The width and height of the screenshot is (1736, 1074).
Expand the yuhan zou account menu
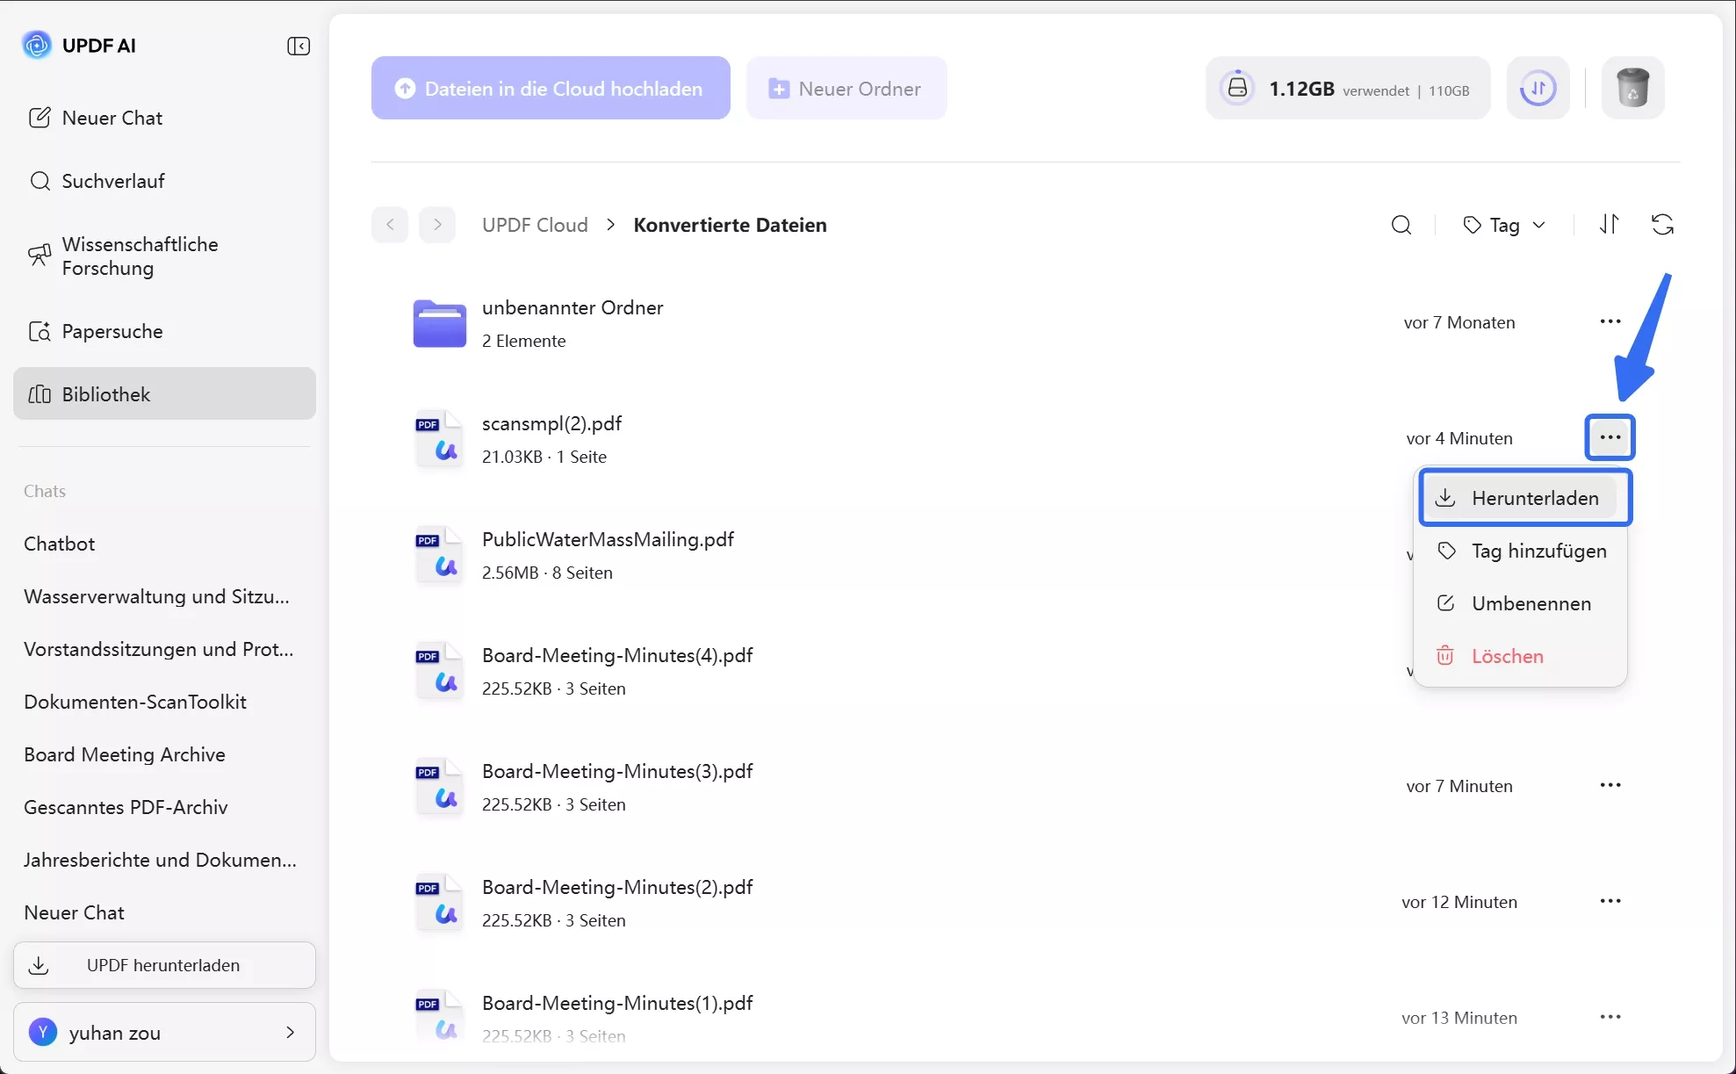click(x=164, y=1032)
